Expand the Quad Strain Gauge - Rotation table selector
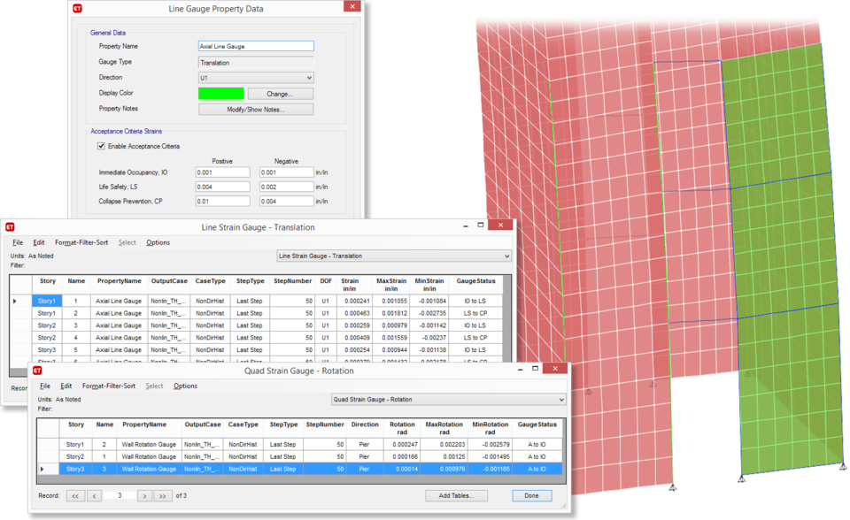This screenshot has height=520, width=850. pyautogui.click(x=560, y=399)
